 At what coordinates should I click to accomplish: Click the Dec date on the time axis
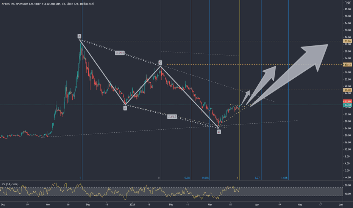click(88, 205)
